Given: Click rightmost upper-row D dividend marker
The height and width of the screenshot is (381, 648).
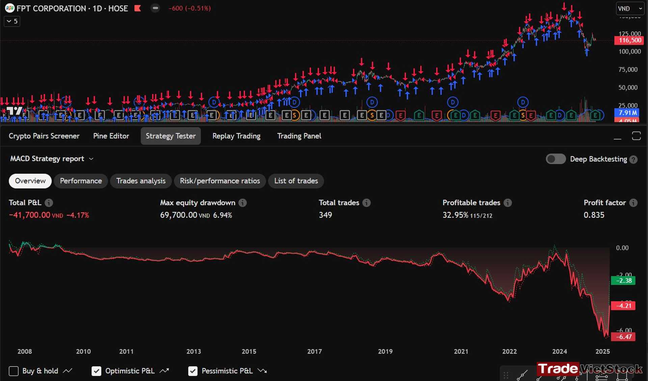Looking at the screenshot, I should [522, 102].
